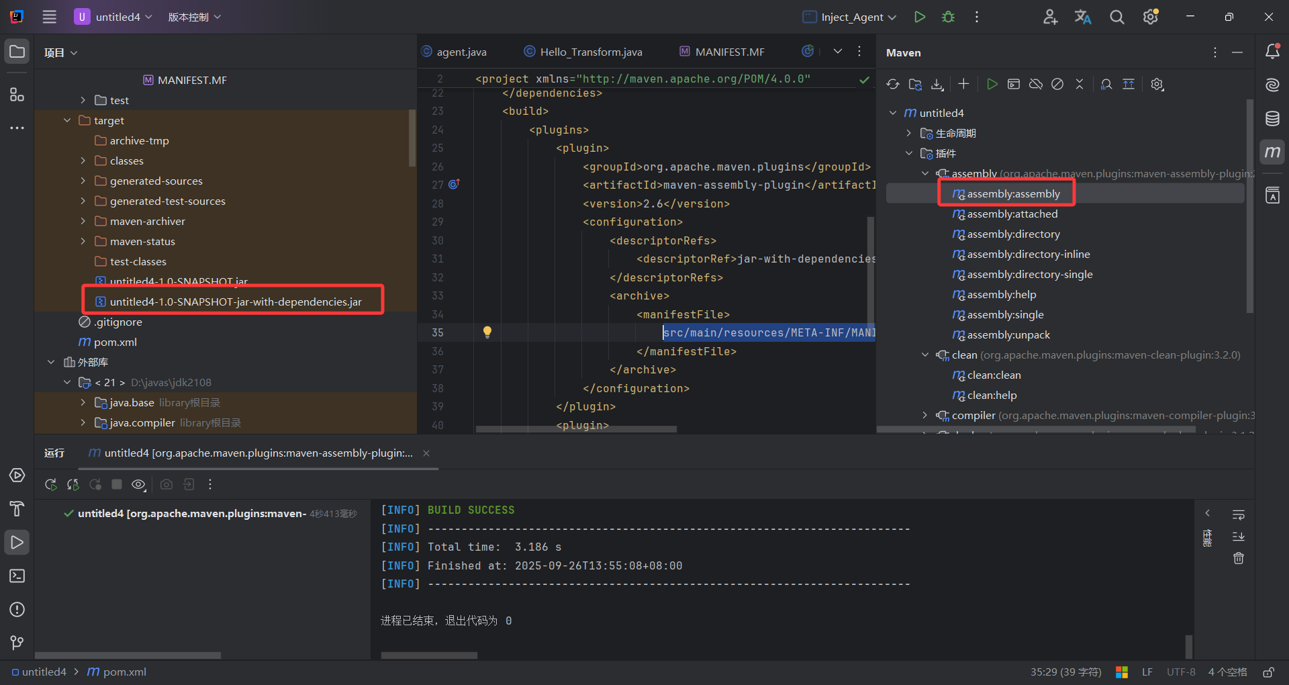Select untitled4-1.0-SNAPSHOT-jar-with-dependencies.jar
The image size is (1289, 685).
click(x=235, y=302)
